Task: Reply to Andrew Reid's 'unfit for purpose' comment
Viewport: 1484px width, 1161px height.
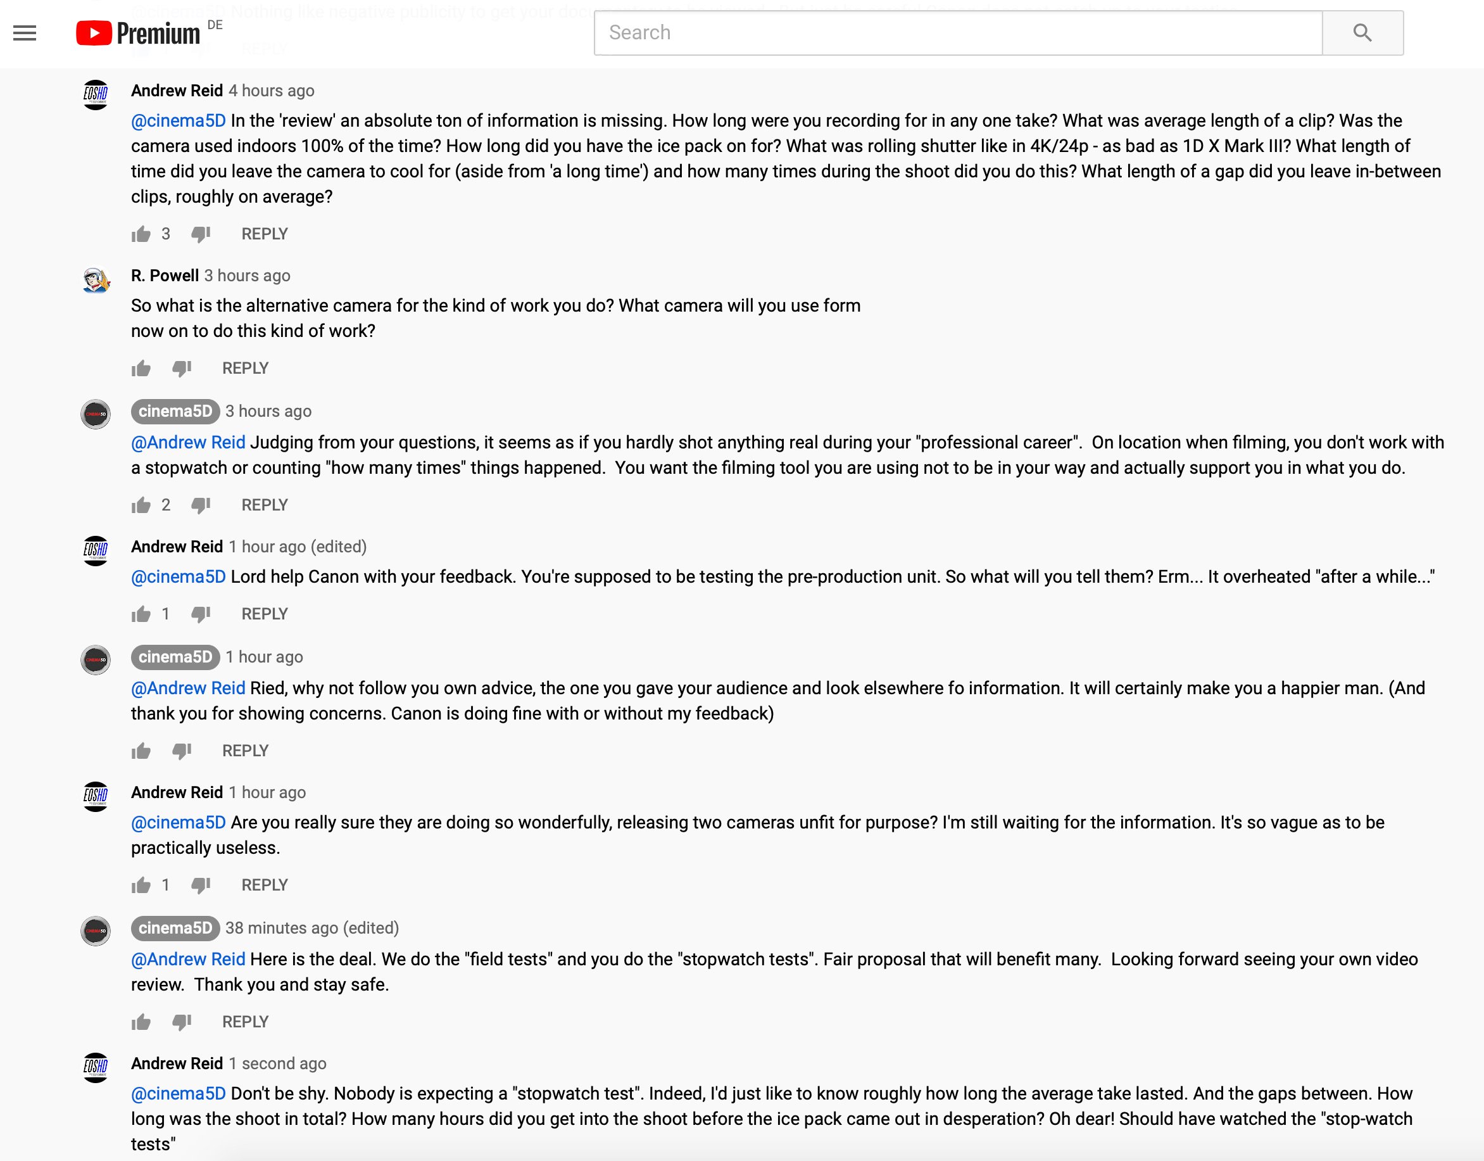Action: coord(264,885)
